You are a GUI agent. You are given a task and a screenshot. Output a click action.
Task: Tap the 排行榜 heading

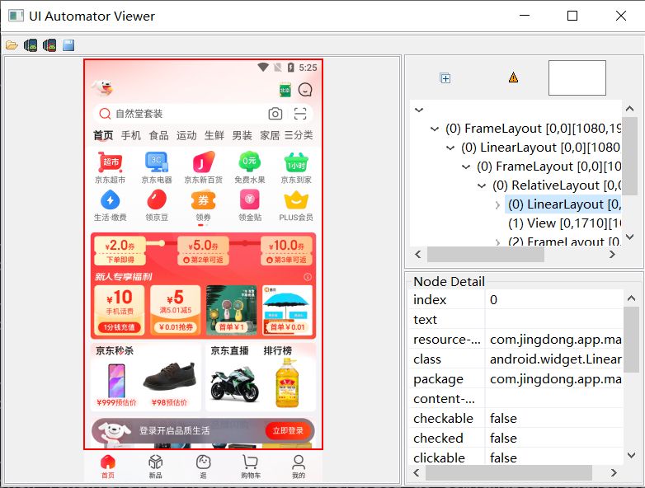(278, 350)
